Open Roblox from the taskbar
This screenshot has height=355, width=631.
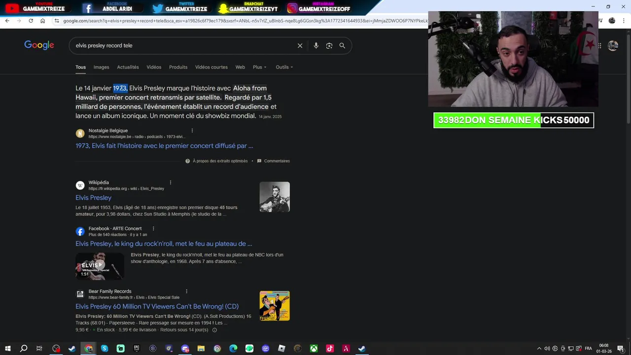pyautogui.click(x=281, y=349)
